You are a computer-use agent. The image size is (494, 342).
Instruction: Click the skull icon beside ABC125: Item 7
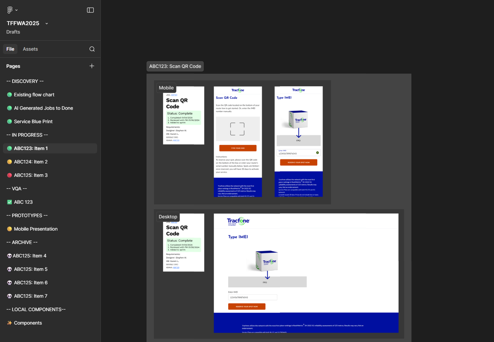click(9, 296)
